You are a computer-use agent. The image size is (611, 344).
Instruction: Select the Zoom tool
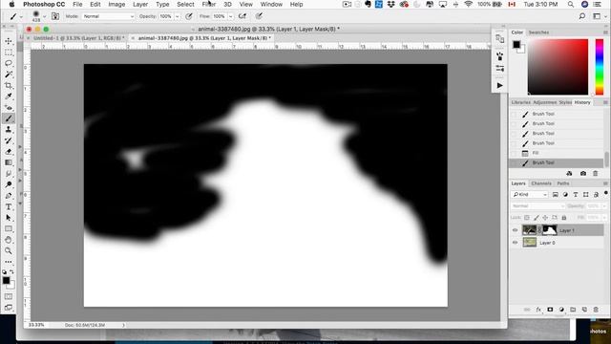(9, 250)
